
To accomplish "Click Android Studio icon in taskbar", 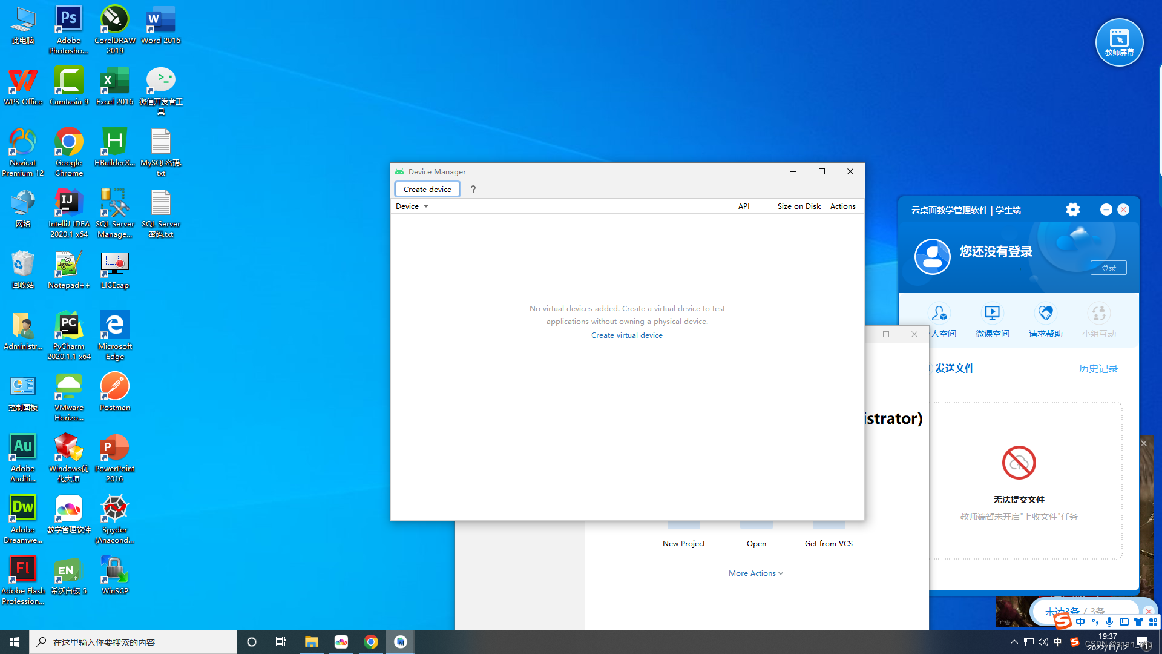I will [x=400, y=642].
